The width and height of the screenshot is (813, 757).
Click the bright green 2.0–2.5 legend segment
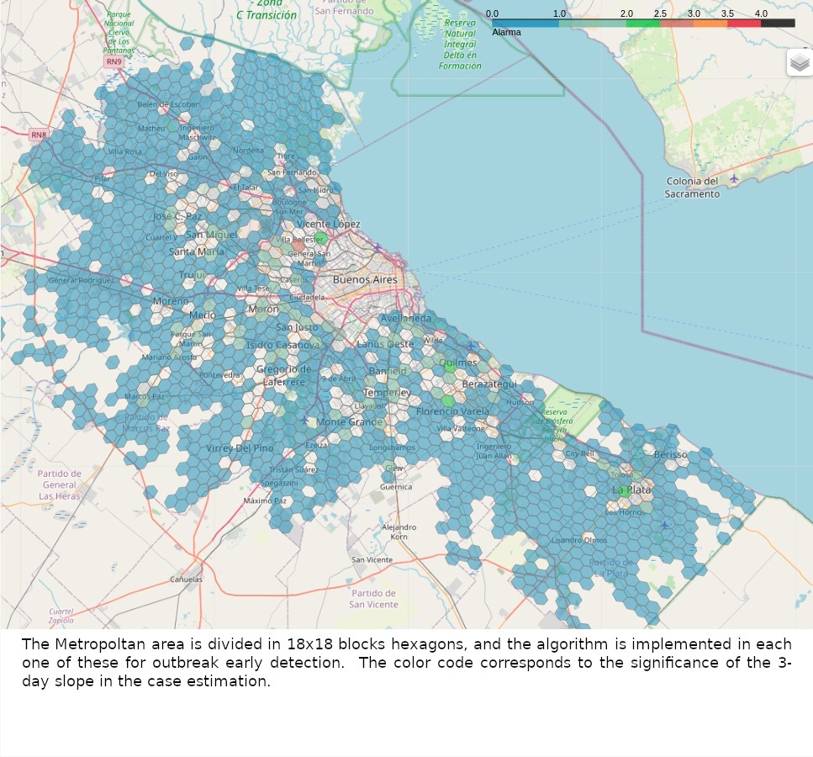[643, 24]
